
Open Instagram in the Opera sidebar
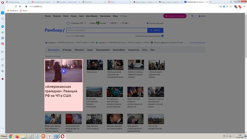tap(2, 44)
